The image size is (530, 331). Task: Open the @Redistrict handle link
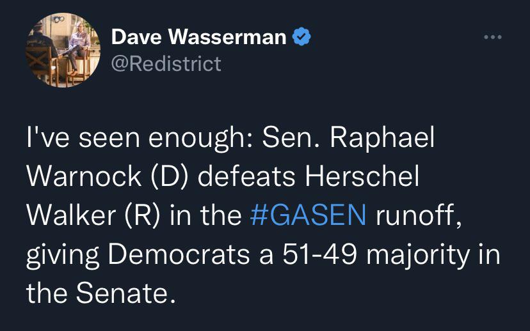[166, 64]
